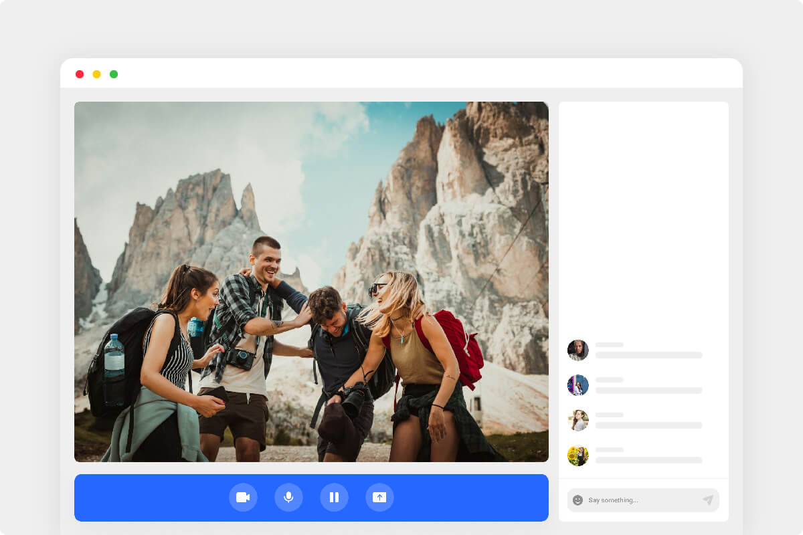803x535 pixels.
Task: Open the message beside the sunflower avatar
Action: coord(648,460)
